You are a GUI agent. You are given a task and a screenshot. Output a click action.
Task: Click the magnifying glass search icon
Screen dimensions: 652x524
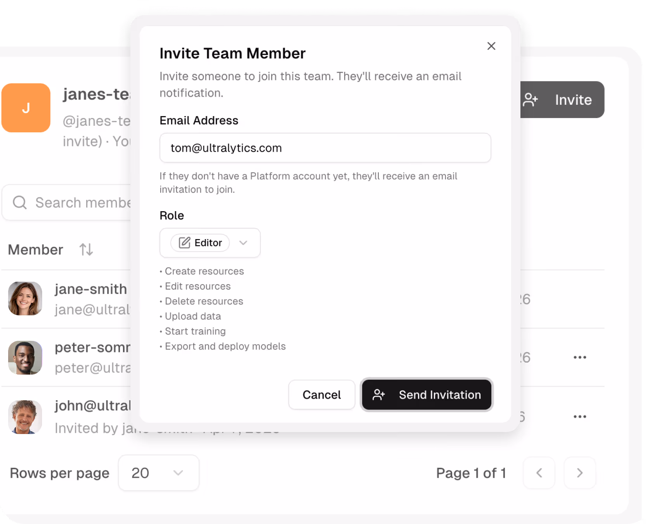(x=20, y=202)
